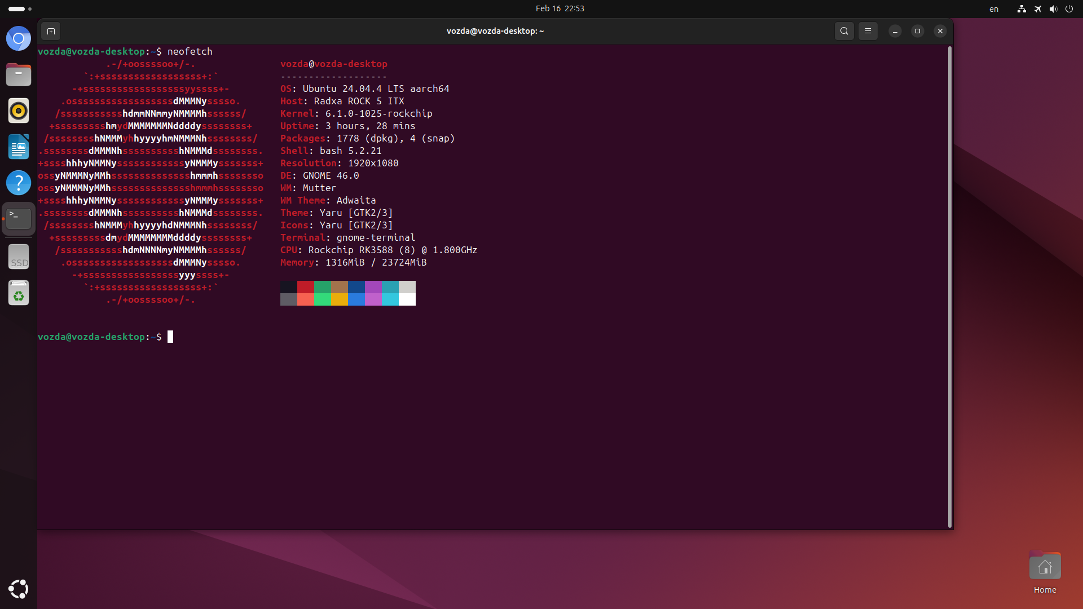Click the Terminal dock icon

pos(19,218)
